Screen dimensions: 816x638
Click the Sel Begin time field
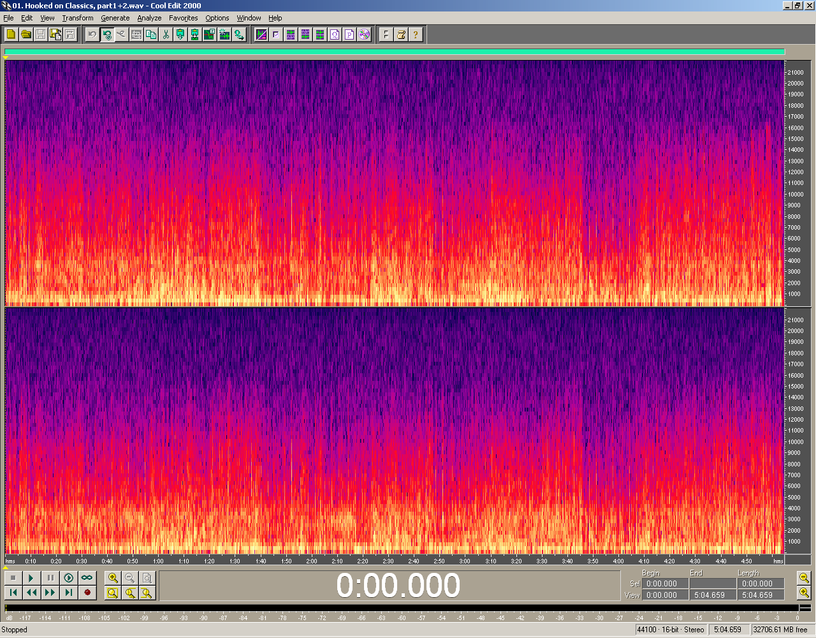coord(662,584)
